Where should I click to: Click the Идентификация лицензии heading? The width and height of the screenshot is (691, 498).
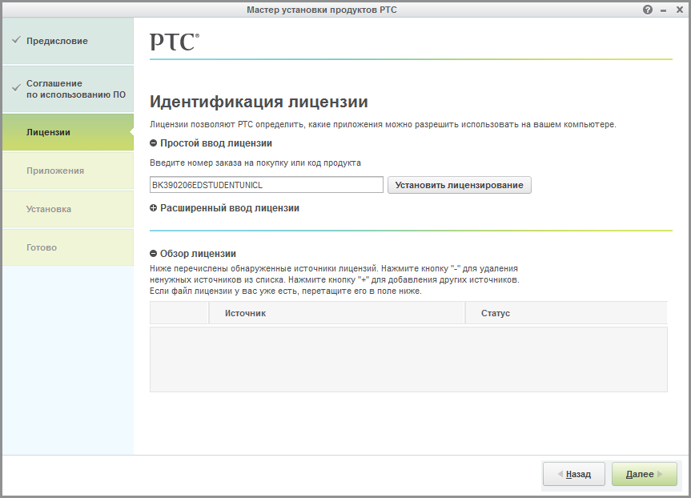pyautogui.click(x=259, y=102)
